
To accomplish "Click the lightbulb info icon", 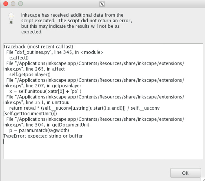I will pyautogui.click(x=11, y=18).
